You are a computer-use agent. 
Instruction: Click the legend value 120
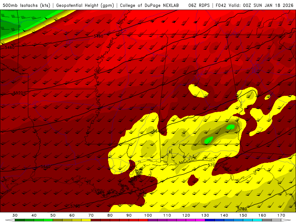tap(186, 215)
